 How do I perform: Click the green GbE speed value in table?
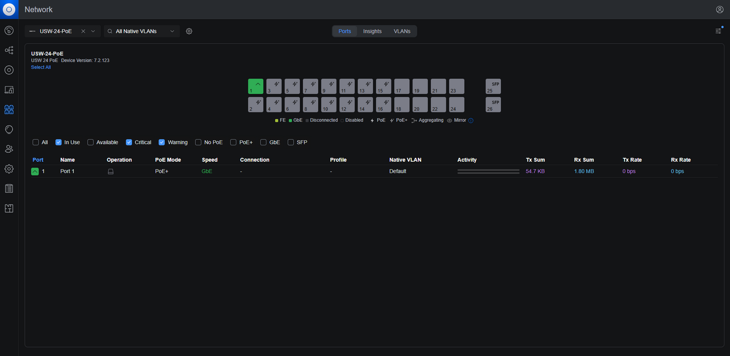click(207, 171)
